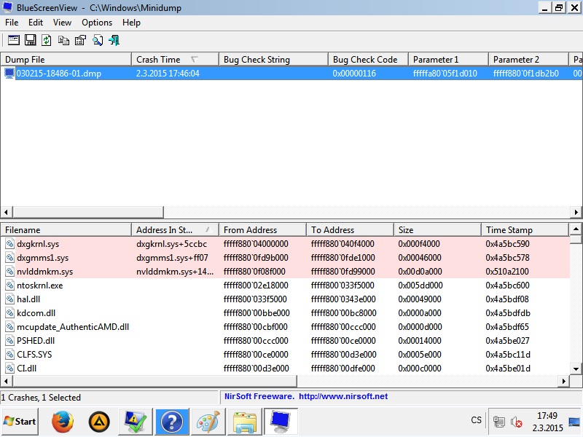
Task: Sort by Parameter 1 column header
Action: [x=448, y=60]
